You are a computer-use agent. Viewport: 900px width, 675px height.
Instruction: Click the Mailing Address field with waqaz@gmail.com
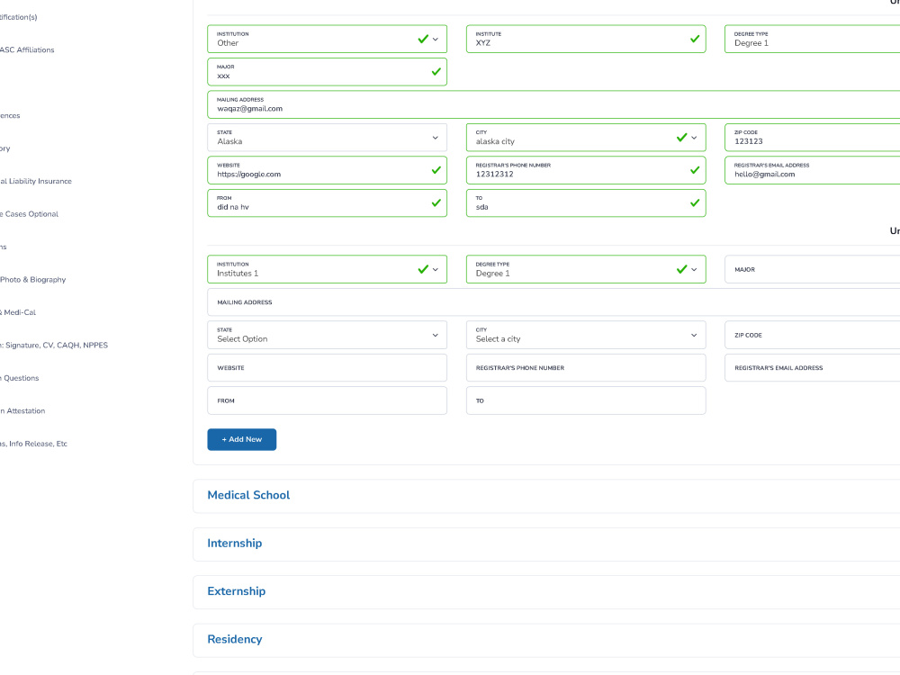click(553, 104)
